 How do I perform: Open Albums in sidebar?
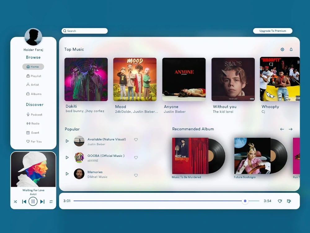(34, 94)
